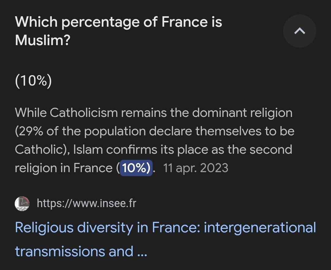
Task: Click the question 'Which percentage of France is Muslim?'
Action: tap(118, 31)
